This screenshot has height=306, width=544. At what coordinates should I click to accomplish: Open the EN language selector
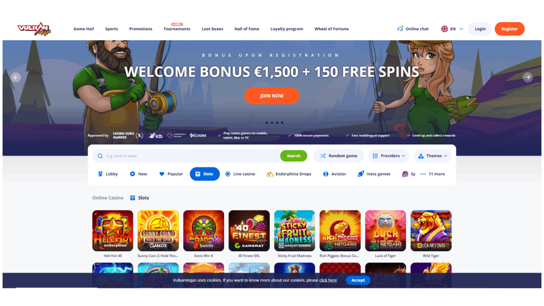click(452, 29)
